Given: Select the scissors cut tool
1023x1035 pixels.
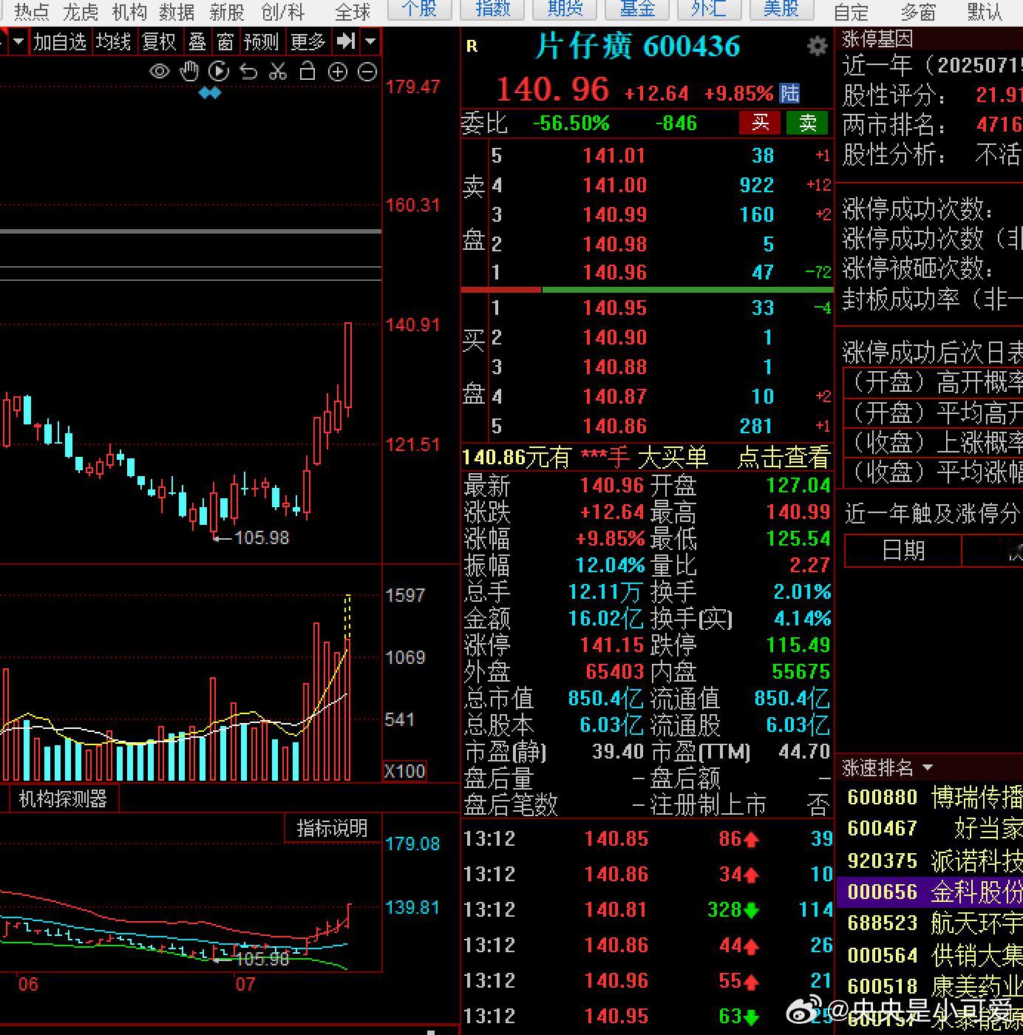Looking at the screenshot, I should pyautogui.click(x=278, y=72).
